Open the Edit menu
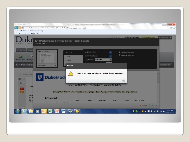The width and height of the screenshot is (190, 142). point(21,31)
